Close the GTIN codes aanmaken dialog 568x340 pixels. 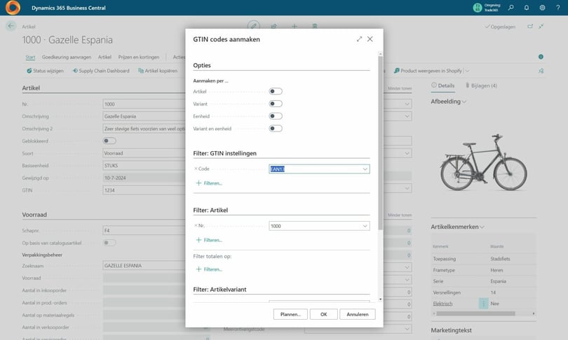(x=370, y=39)
